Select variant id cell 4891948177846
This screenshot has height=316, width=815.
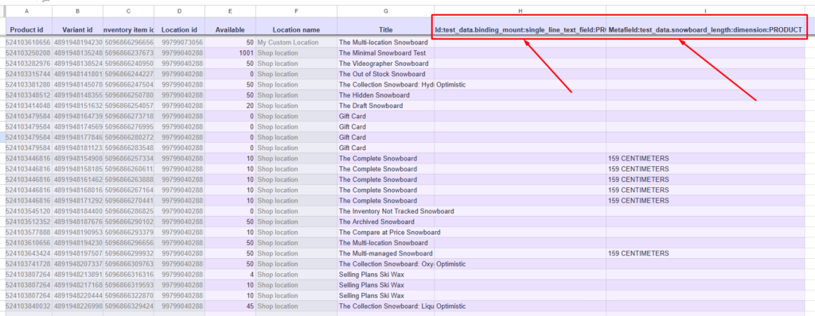click(77, 137)
